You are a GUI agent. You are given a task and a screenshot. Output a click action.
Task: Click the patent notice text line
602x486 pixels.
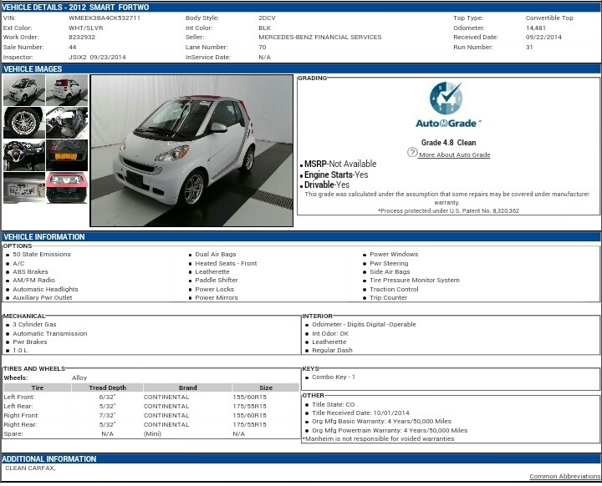coord(448,210)
